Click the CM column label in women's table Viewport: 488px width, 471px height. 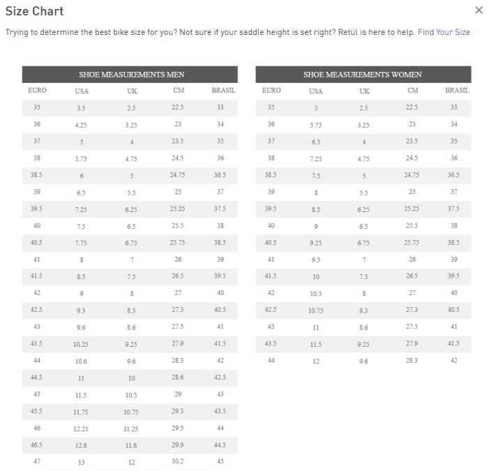pos(413,91)
